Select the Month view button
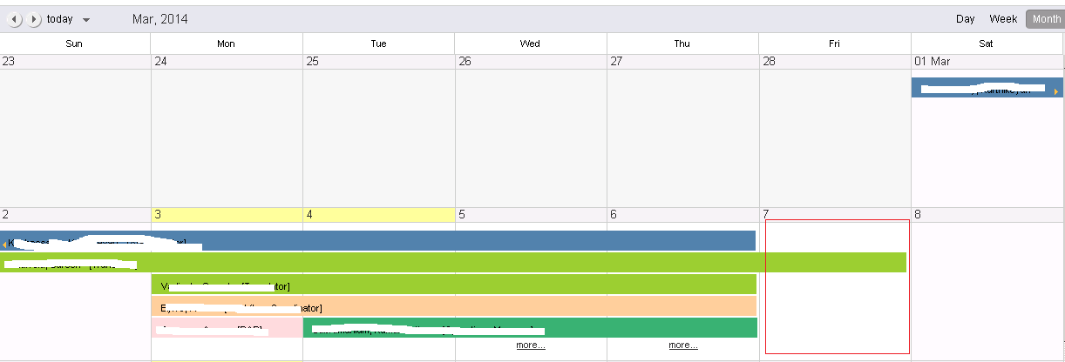 point(1046,19)
